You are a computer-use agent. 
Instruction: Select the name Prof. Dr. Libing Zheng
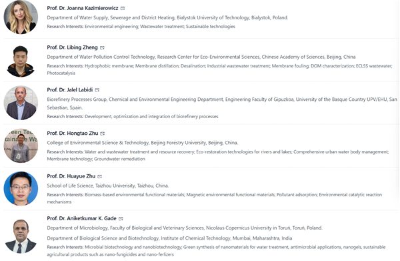(72, 47)
